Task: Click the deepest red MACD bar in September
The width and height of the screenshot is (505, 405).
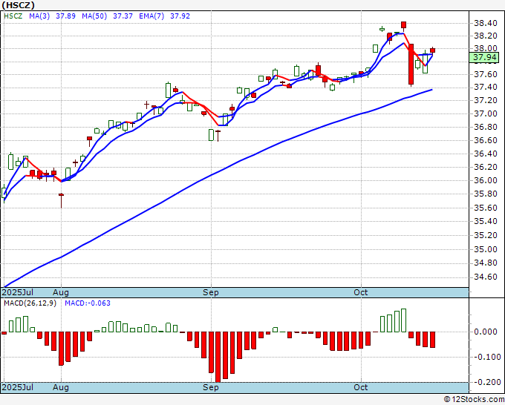Action: pos(218,357)
